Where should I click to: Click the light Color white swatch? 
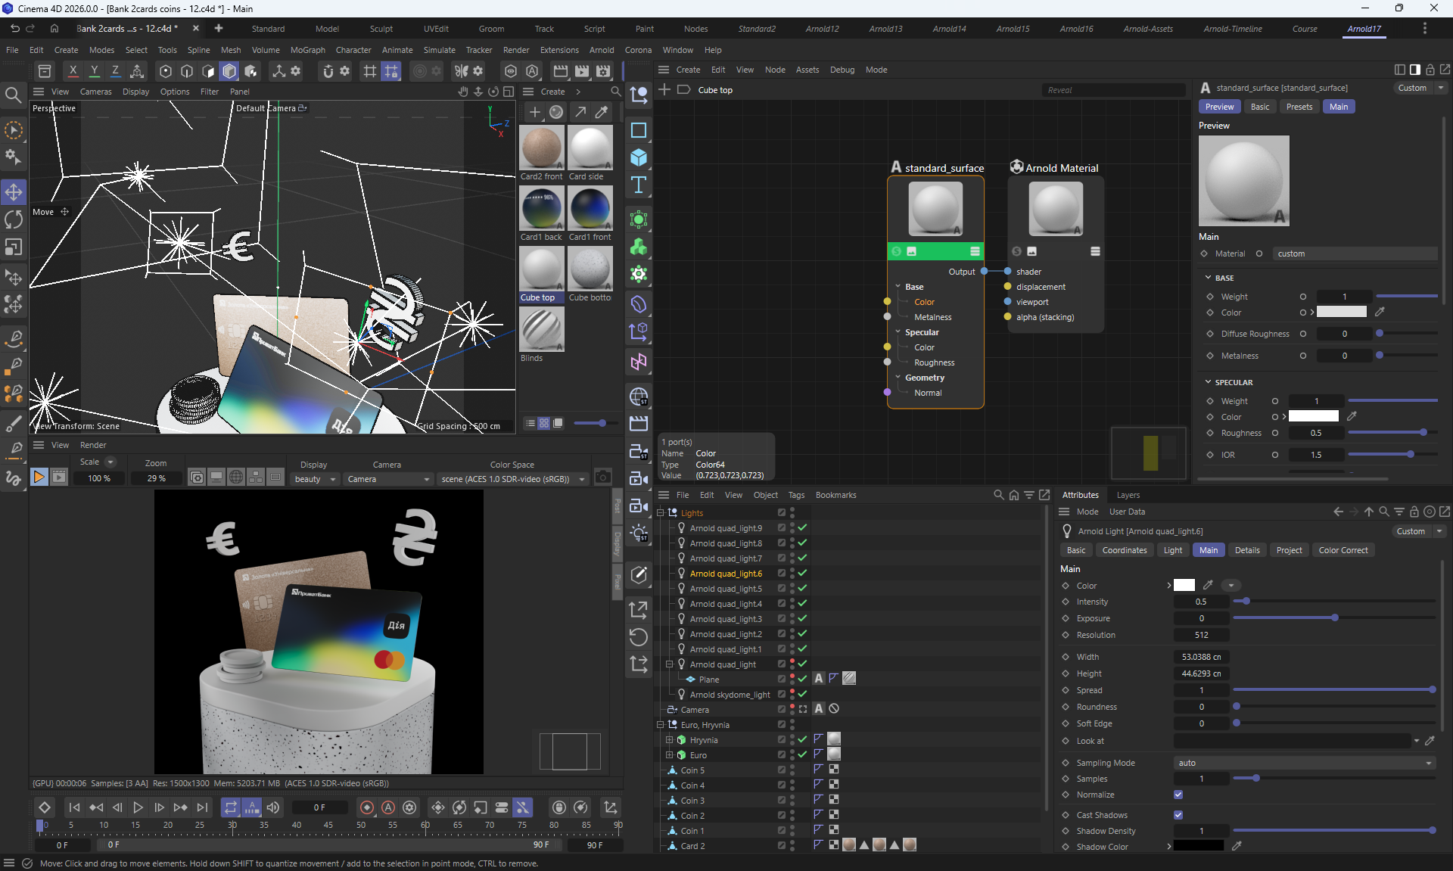click(x=1184, y=585)
